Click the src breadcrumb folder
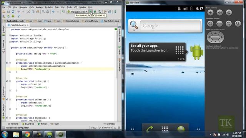The width and height of the screenshot is (246, 138). (29, 21)
